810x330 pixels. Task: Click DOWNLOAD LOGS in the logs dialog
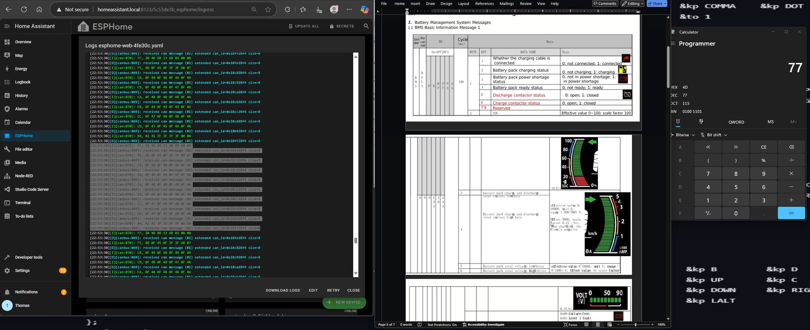coord(283,290)
